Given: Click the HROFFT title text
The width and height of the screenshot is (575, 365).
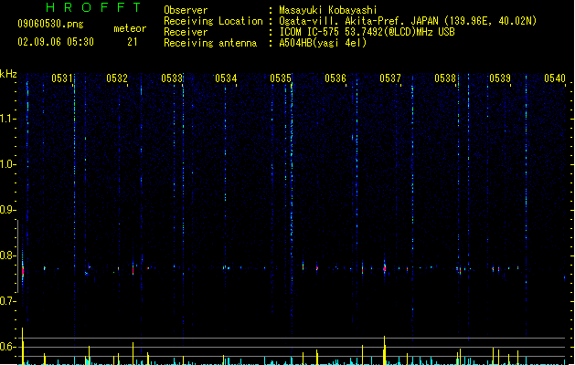Looking at the screenshot, I should 93,7.
